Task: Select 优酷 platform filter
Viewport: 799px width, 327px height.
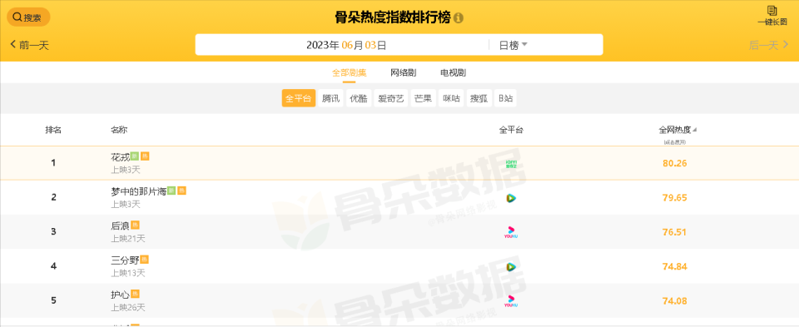Action: point(358,98)
